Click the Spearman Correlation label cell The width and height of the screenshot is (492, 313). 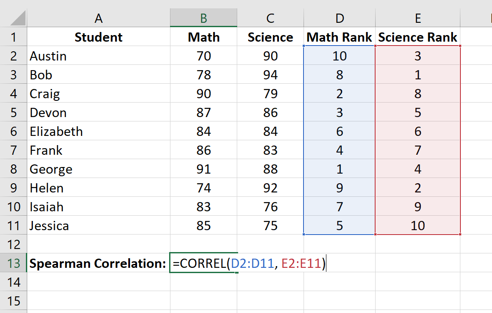tap(98, 263)
